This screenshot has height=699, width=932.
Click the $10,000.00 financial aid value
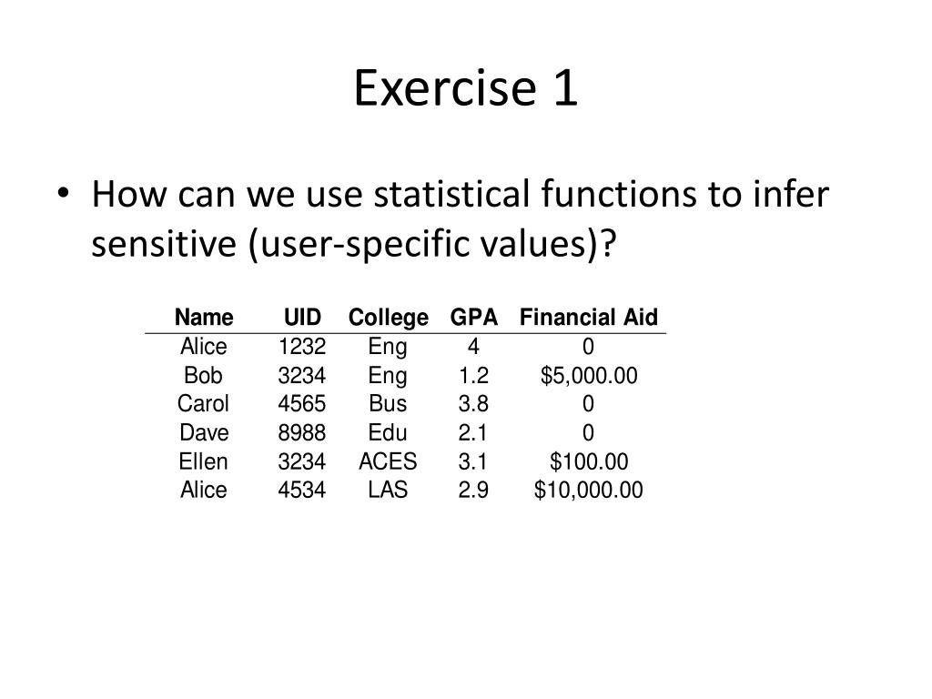point(589,490)
